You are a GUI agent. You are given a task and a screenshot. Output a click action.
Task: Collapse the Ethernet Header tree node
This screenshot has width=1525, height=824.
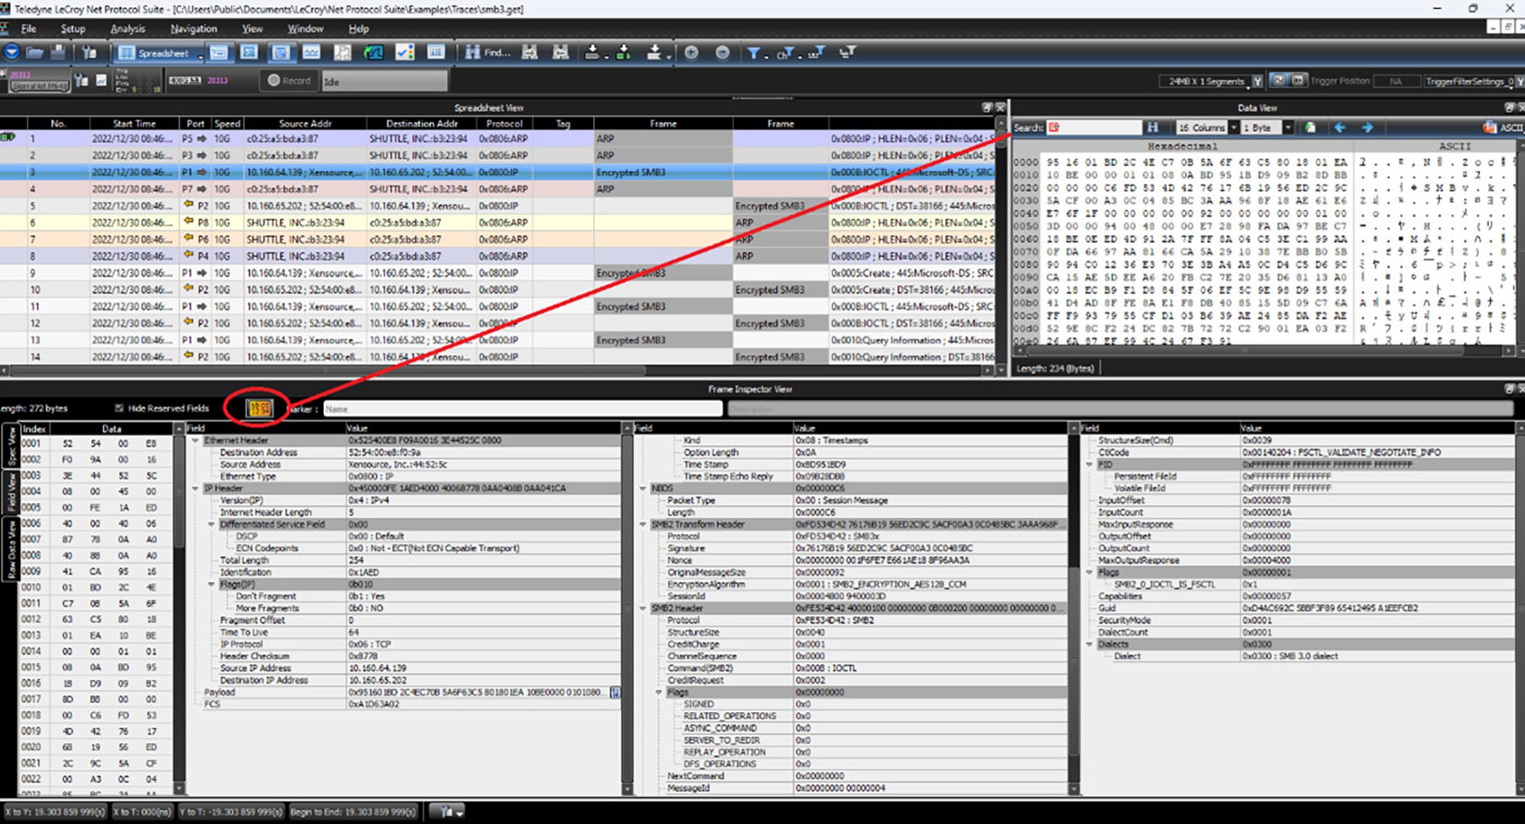pyautogui.click(x=195, y=440)
